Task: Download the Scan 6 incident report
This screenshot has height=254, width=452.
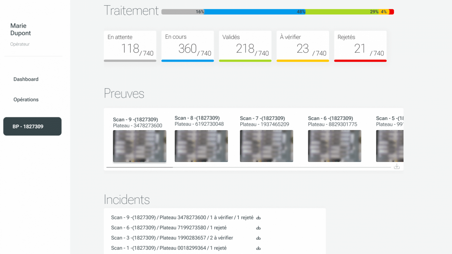Action: 258,228
